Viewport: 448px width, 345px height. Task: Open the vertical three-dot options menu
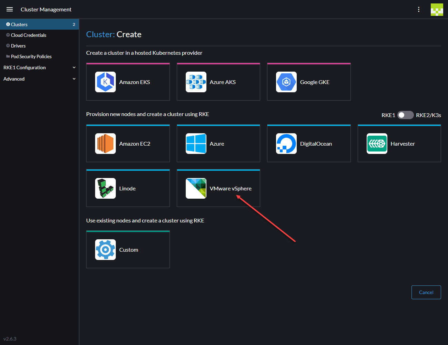coord(419,9)
